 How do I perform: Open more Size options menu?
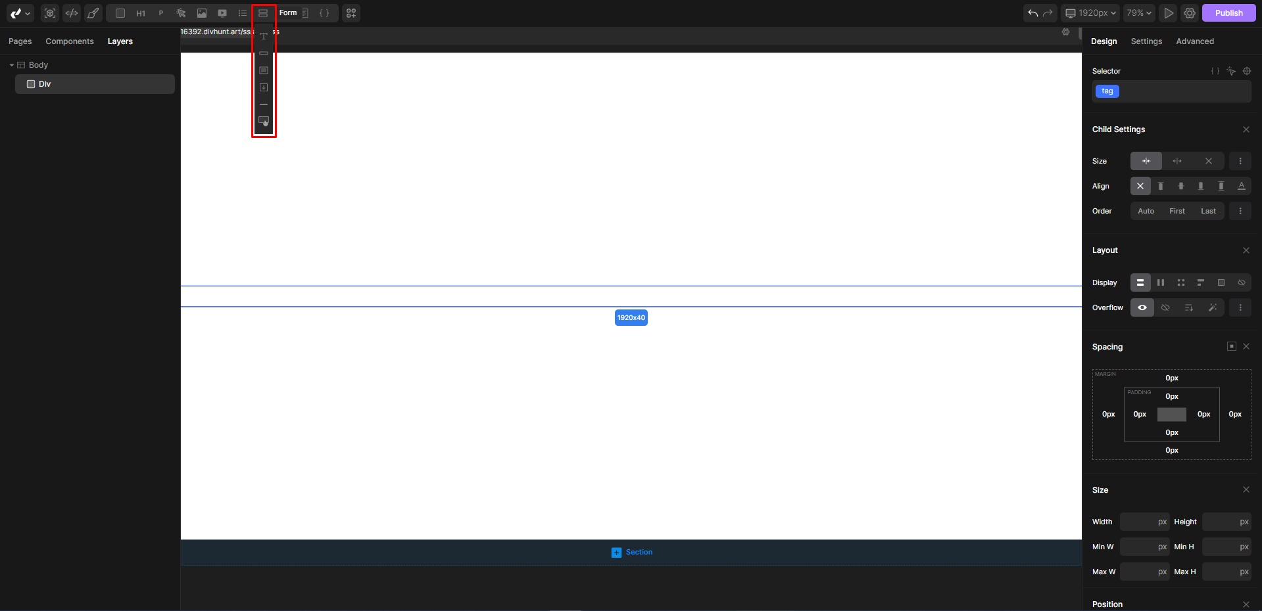(x=1240, y=161)
